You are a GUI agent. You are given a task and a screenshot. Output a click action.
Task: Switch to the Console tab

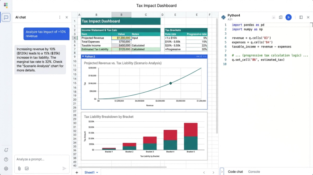point(254,171)
